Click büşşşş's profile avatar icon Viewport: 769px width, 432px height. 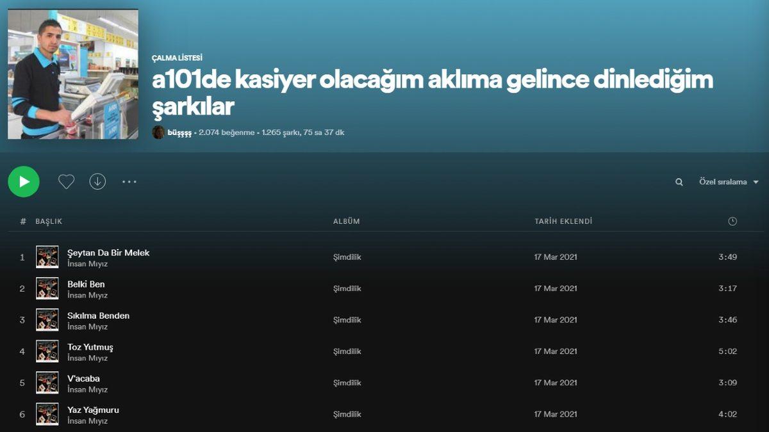tap(158, 134)
